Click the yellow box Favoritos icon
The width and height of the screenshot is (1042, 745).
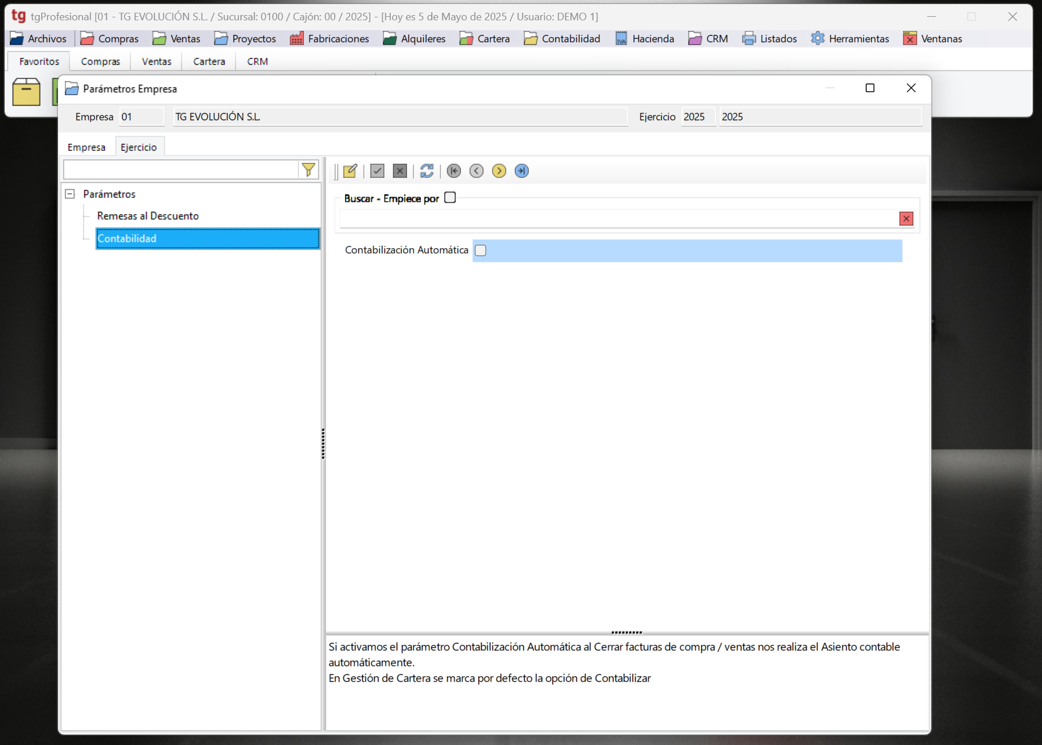(26, 92)
